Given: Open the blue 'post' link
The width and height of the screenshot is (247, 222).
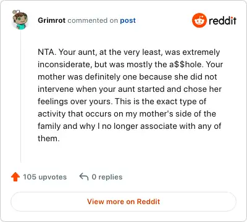Looking at the screenshot, I should point(128,20).
